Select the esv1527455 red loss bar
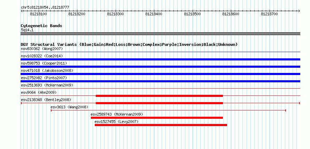The width and height of the screenshot is (310, 149). point(161,125)
